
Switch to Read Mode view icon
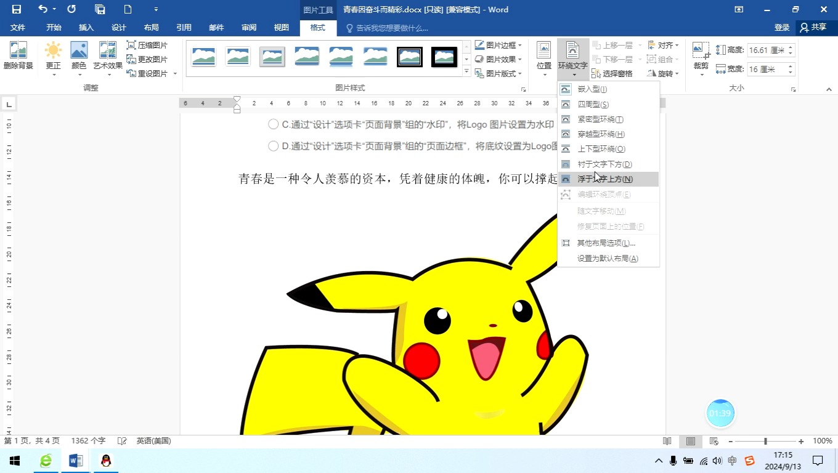click(667, 442)
